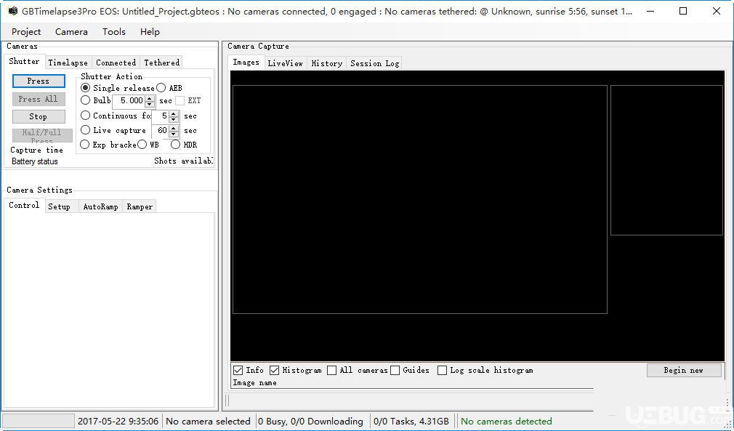Switch to the Tethered tab
The image size is (734, 431).
tap(161, 63)
